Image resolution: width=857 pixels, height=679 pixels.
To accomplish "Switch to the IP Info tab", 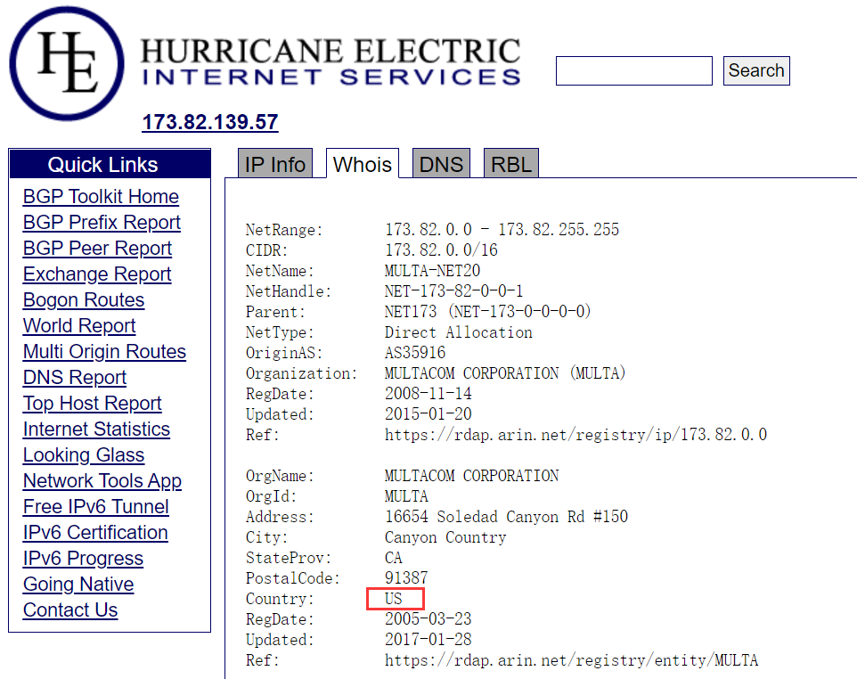I will (275, 163).
